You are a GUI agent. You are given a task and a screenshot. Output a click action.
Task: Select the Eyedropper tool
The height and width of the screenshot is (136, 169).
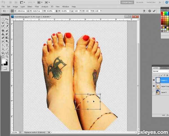(7, 26)
